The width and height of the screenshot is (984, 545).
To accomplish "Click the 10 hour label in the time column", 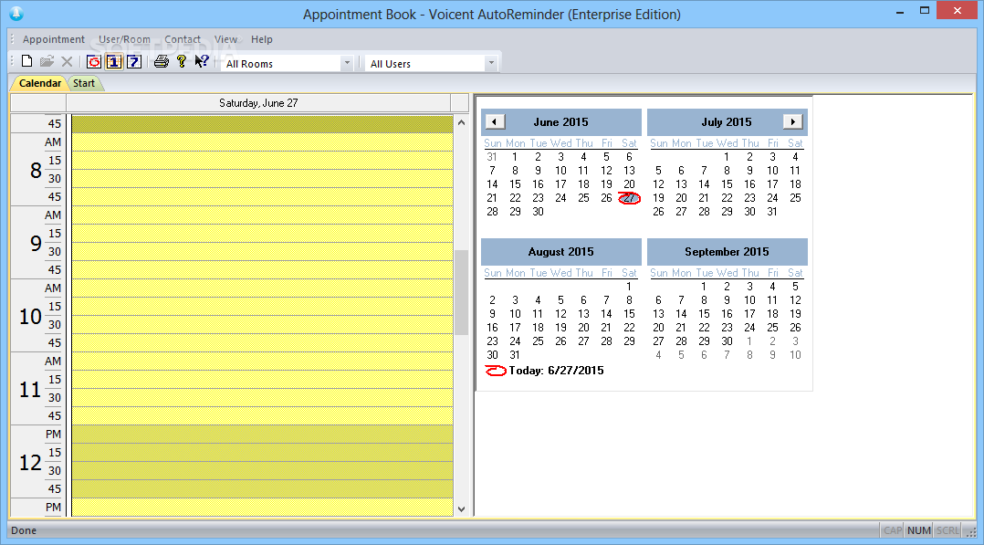I will click(30, 316).
